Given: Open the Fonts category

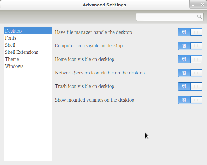Looking at the screenshot, I should coord(28,38).
